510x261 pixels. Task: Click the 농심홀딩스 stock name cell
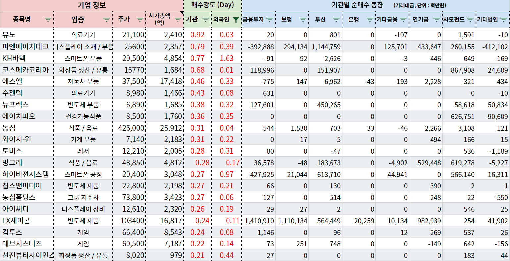27,197
